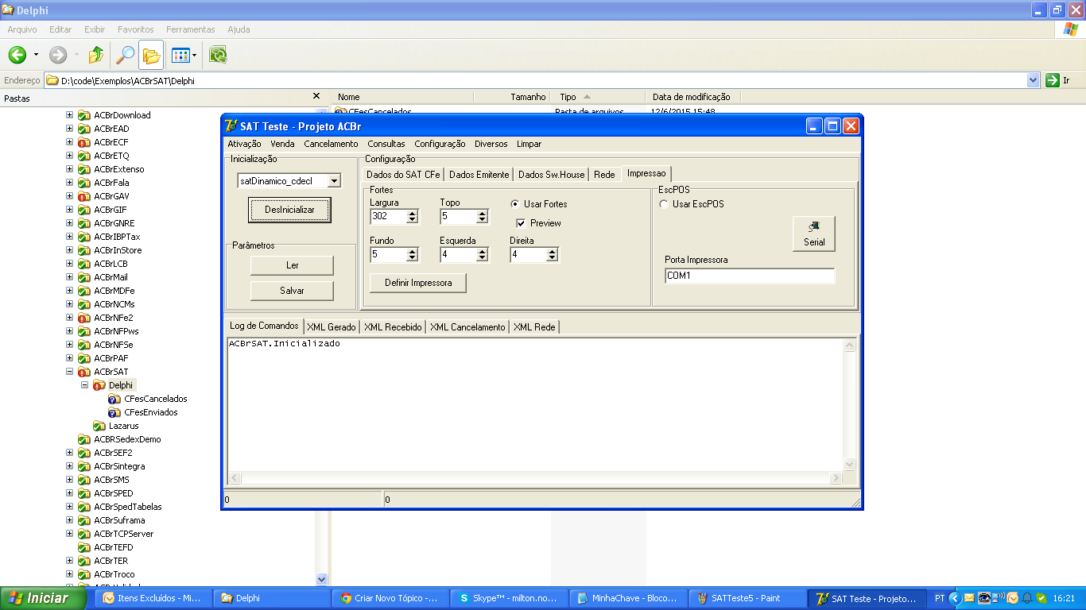Click the wireless network tray icon
This screenshot has height=610, width=1086.
[999, 597]
